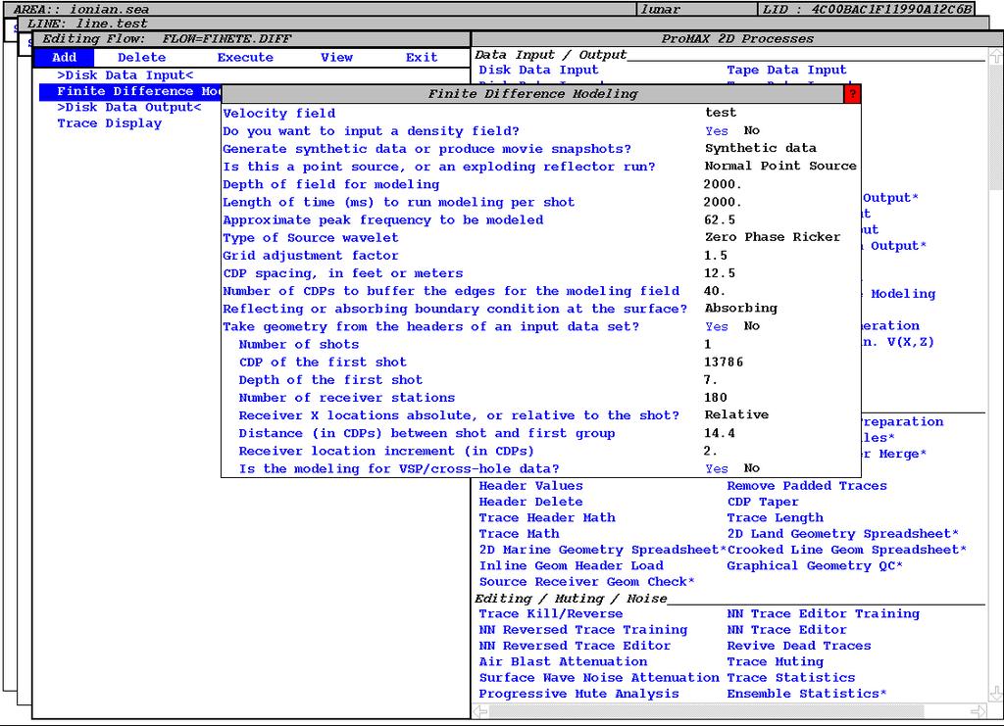Select No for input a density field
Viewport: 1004px width, 726px height.
click(x=752, y=130)
